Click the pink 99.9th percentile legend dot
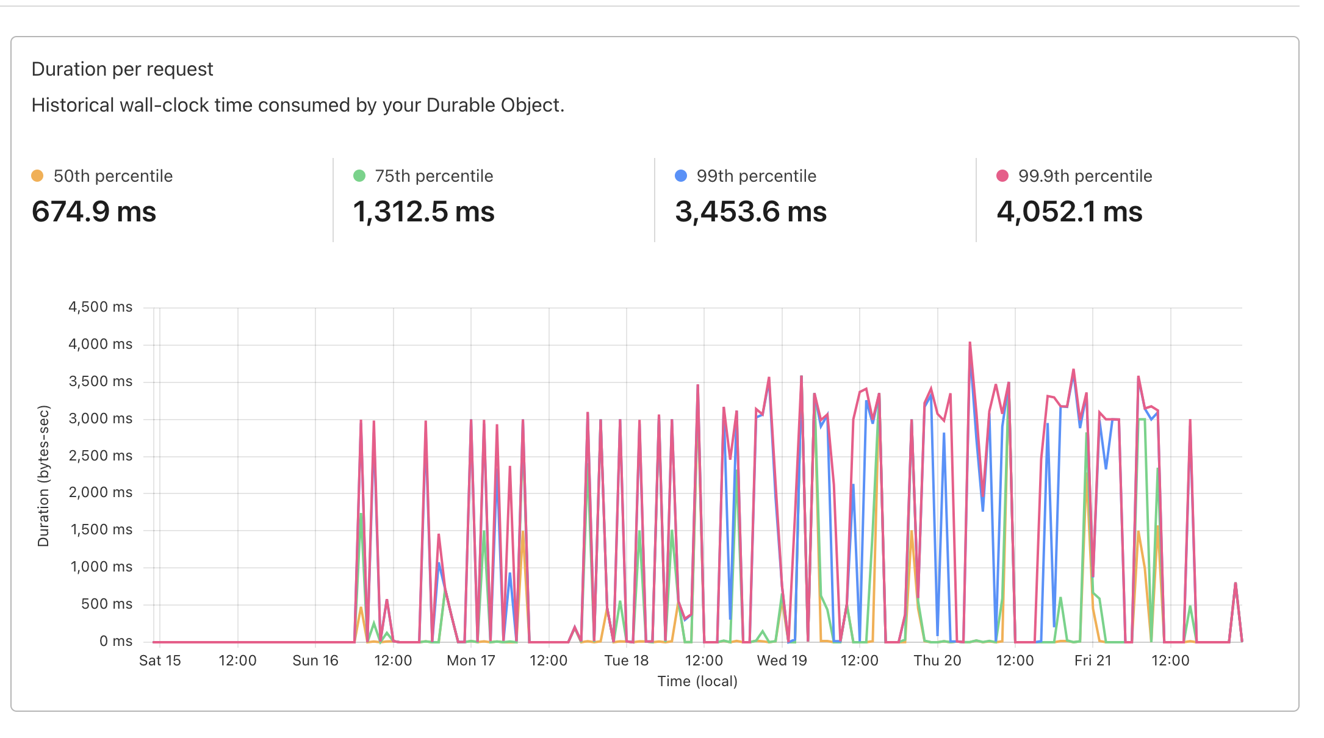 1003,176
